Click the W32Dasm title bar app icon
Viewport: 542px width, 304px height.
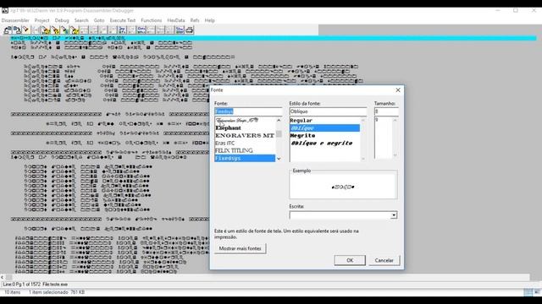5,11
